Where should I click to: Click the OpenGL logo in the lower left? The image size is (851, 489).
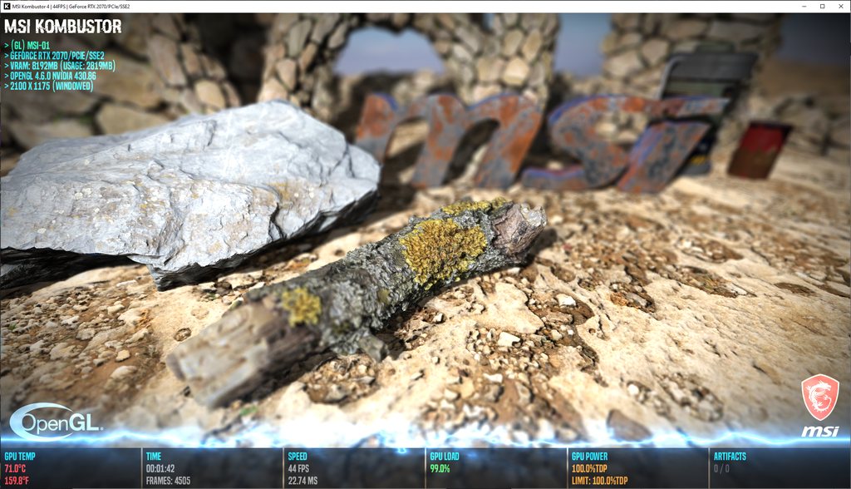56,422
